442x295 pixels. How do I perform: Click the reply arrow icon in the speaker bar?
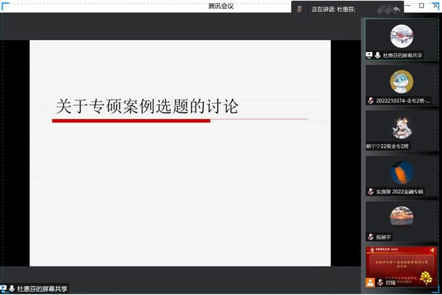pos(397,10)
